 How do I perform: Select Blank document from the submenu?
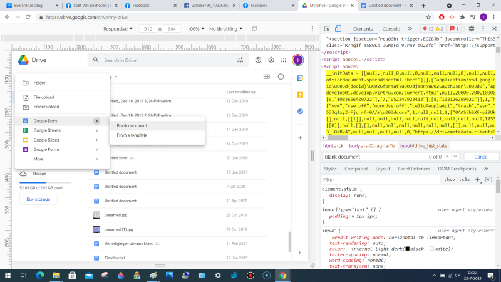pos(132,126)
